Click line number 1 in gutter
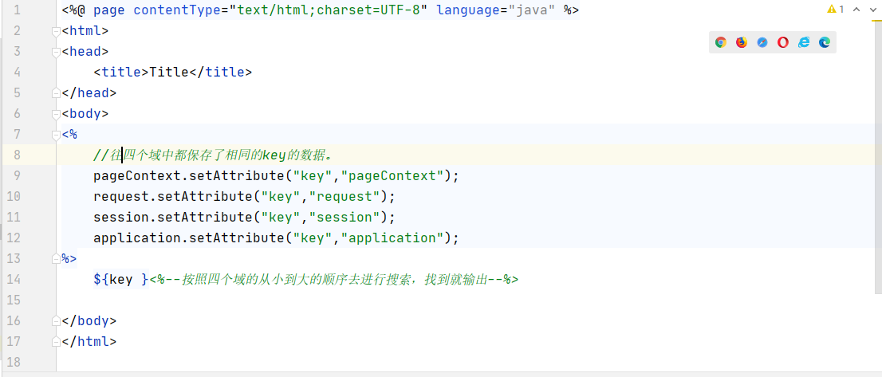 point(16,10)
